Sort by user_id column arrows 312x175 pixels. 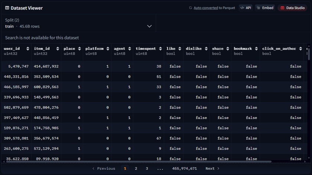click(x=26, y=49)
